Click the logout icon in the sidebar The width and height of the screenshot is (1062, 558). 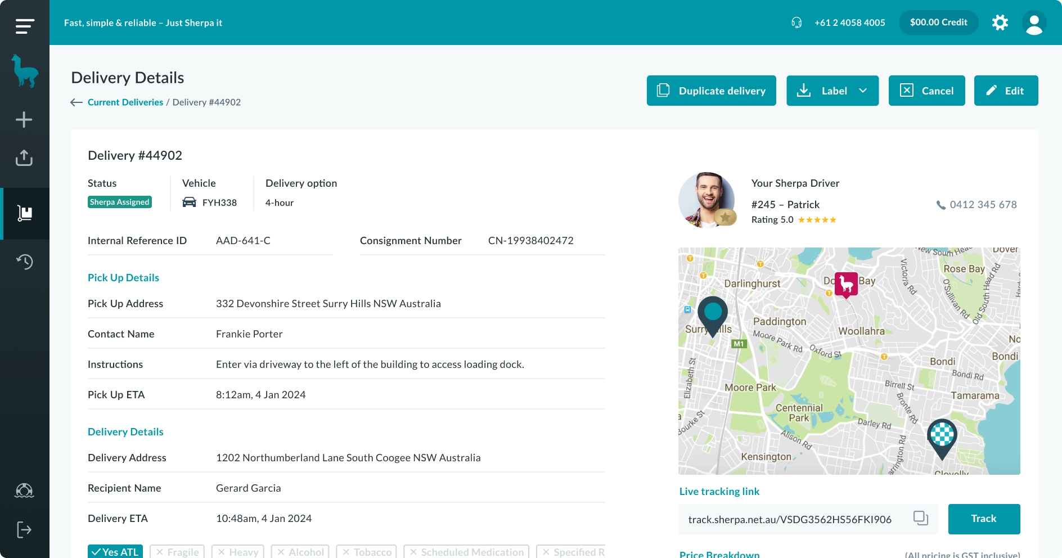[24, 530]
